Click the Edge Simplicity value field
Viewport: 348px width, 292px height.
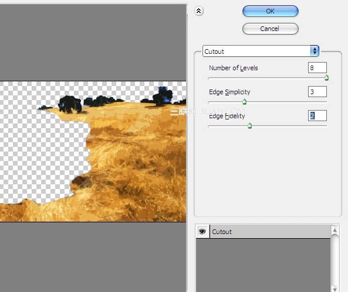click(x=317, y=92)
